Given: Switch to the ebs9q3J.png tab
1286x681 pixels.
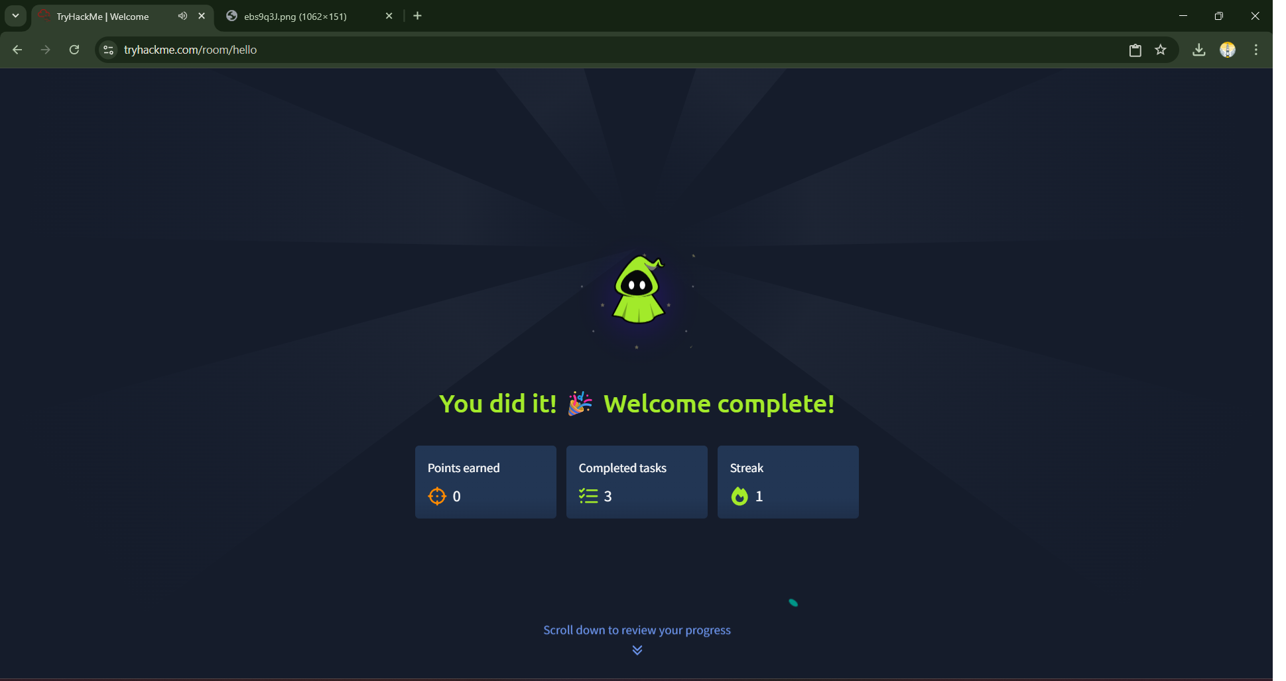Looking at the screenshot, I should pyautogui.click(x=295, y=17).
